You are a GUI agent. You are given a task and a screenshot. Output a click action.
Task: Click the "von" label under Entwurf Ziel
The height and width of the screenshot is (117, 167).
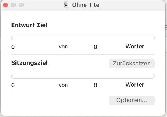pos(63,47)
